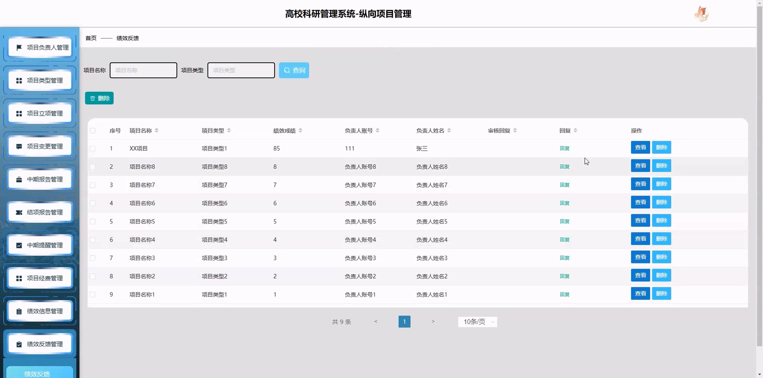Click clipboard icon beside 绩效信息管理
The width and height of the screenshot is (763, 378).
coord(19,311)
